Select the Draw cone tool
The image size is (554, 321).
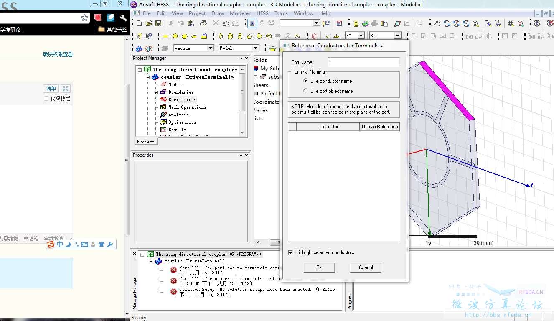pyautogui.click(x=249, y=36)
